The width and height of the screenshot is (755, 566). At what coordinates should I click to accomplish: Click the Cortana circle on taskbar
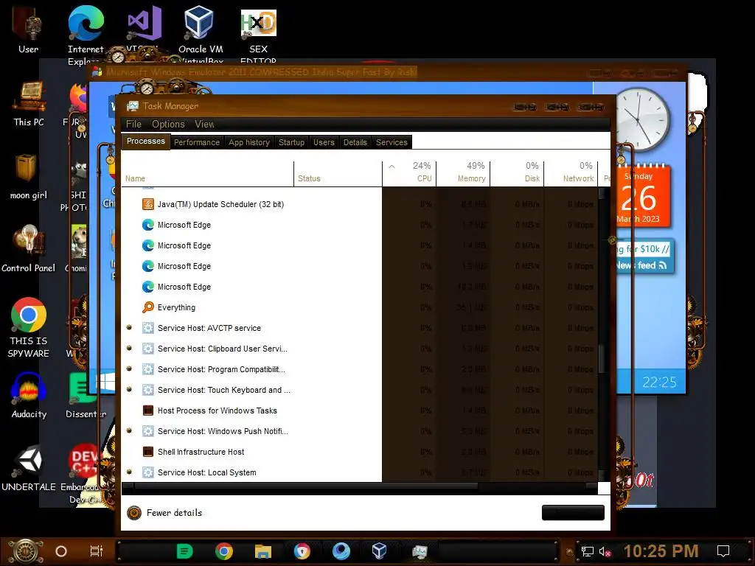(x=60, y=551)
